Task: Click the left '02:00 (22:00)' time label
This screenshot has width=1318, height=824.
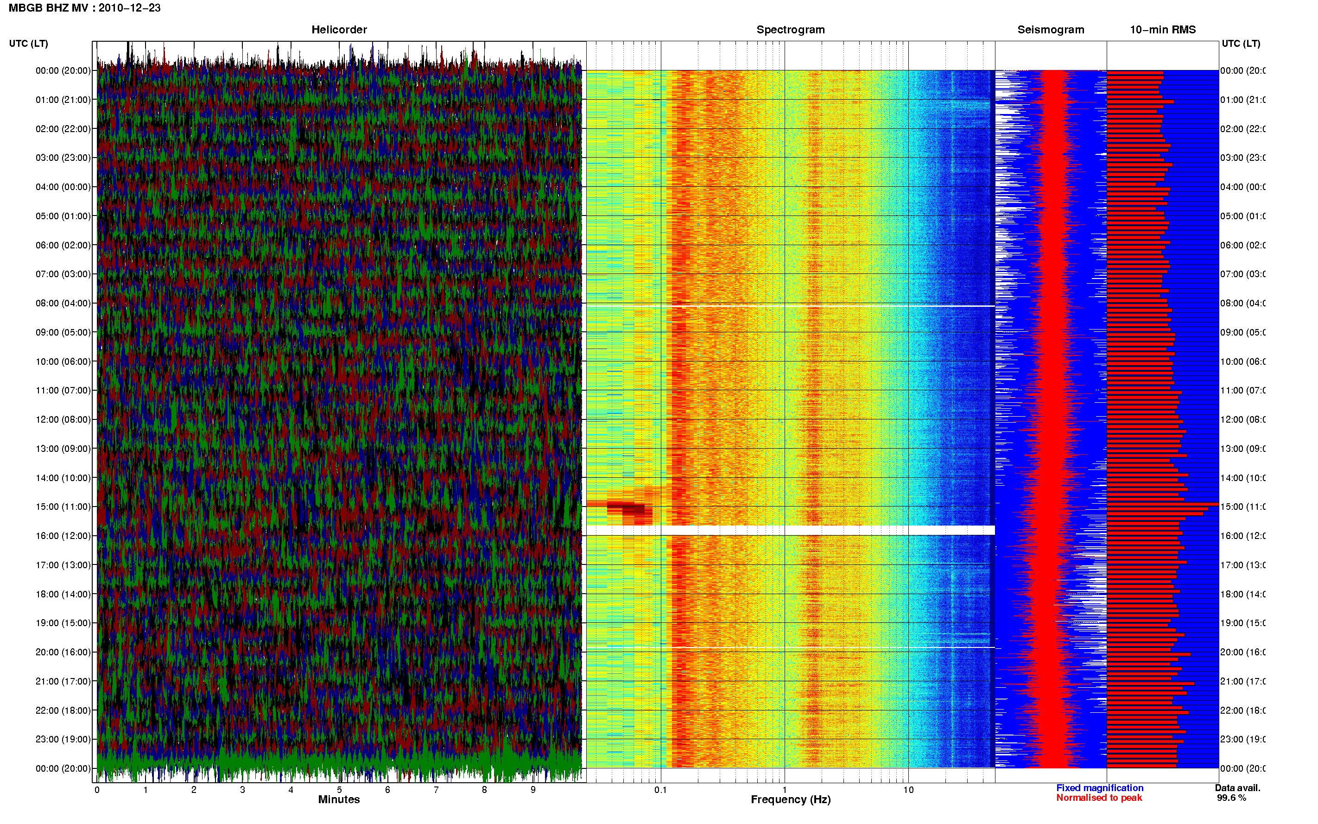Action: (x=63, y=129)
